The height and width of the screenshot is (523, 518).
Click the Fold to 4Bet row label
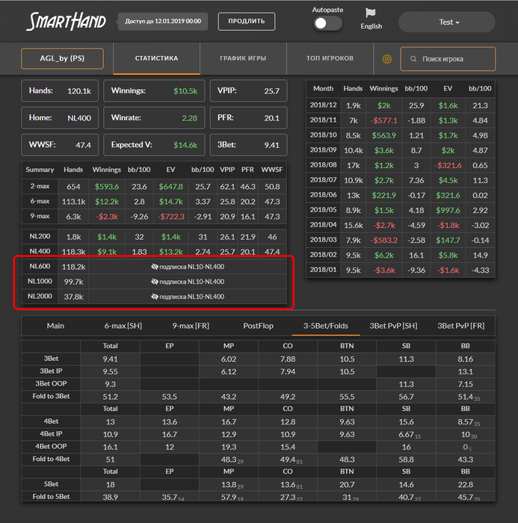pyautogui.click(x=51, y=459)
